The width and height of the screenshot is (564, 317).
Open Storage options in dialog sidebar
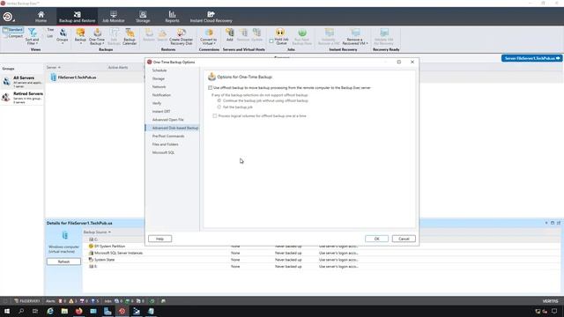159,78
